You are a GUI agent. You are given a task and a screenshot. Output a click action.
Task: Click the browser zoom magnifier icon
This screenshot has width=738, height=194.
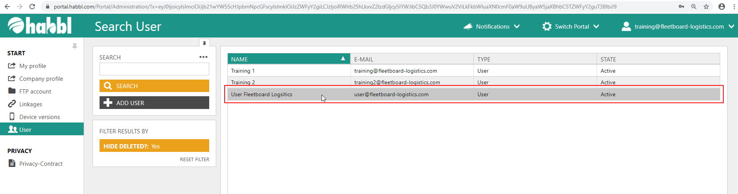(x=694, y=7)
